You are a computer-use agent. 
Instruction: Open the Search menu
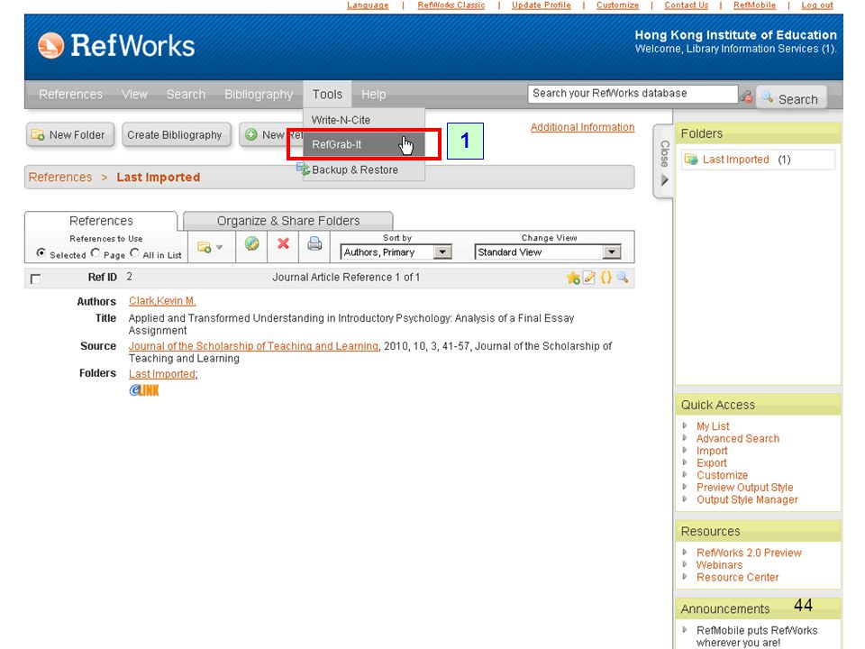click(x=186, y=95)
